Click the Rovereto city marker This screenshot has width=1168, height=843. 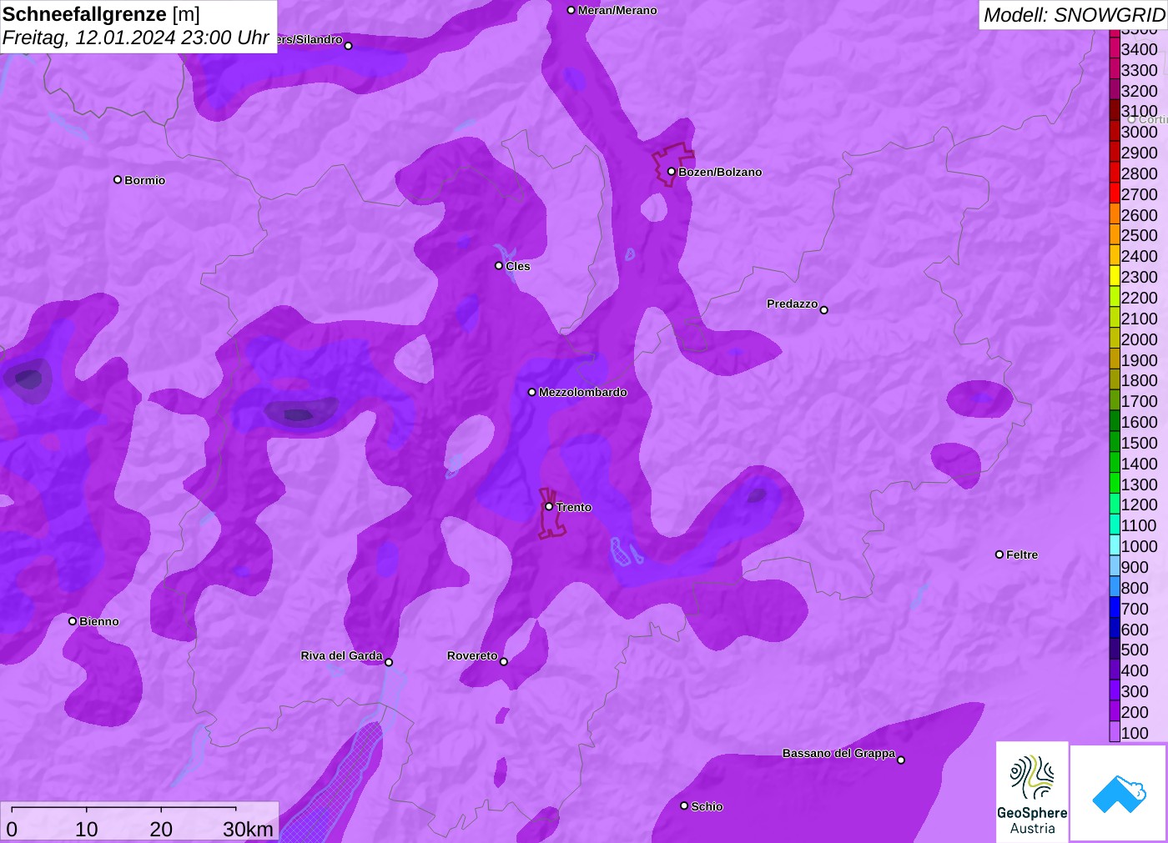(x=503, y=661)
